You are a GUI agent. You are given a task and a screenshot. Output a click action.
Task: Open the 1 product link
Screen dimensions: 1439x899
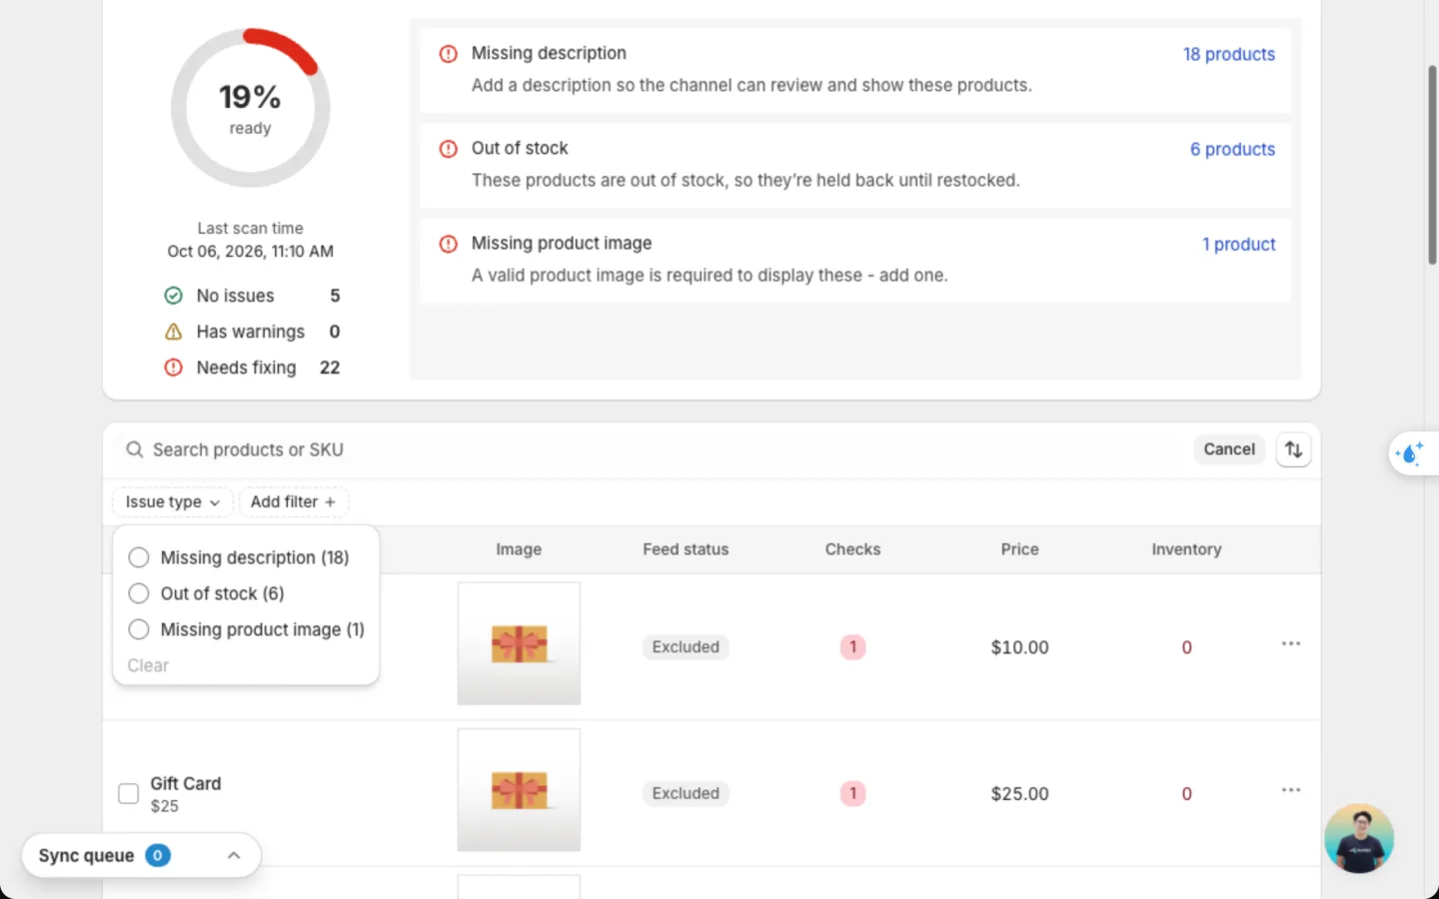pos(1238,244)
